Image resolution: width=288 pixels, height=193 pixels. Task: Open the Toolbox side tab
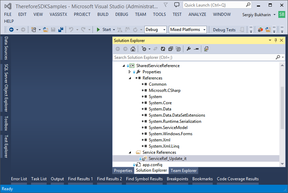(x=6, y=123)
